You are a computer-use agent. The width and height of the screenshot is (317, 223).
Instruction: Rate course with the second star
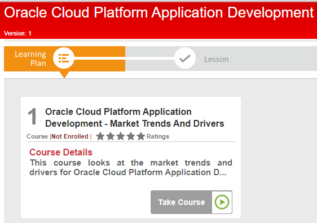(111, 136)
